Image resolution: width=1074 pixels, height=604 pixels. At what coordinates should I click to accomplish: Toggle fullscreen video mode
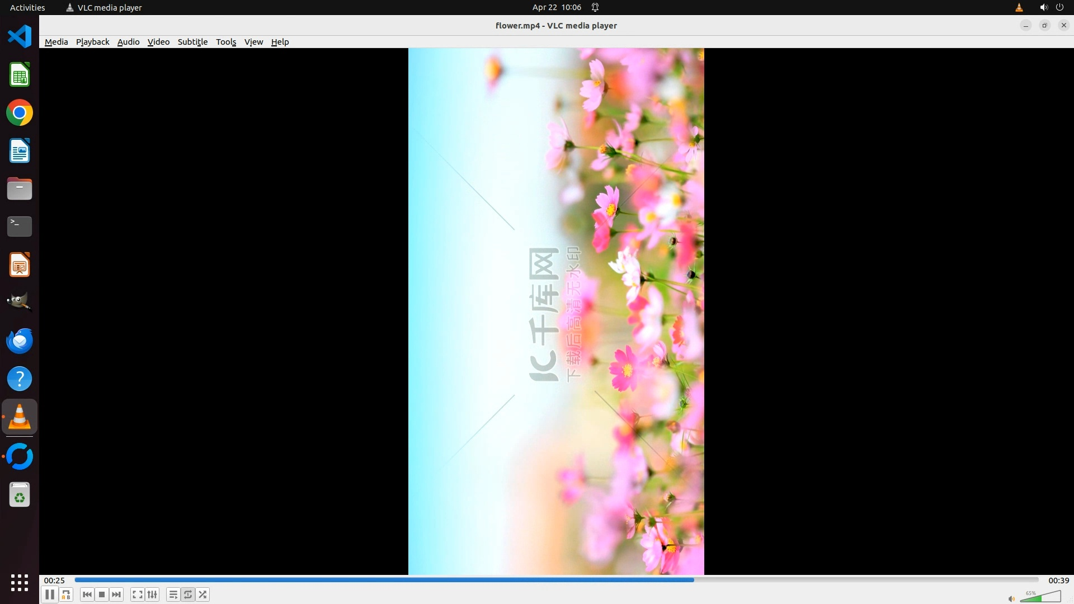coord(138,594)
